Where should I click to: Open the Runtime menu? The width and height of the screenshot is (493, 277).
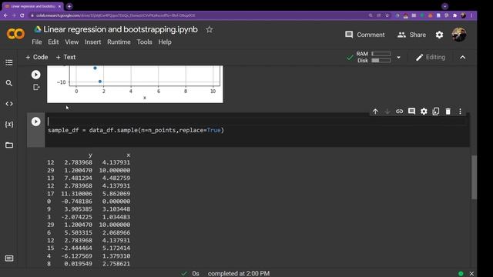[119, 42]
